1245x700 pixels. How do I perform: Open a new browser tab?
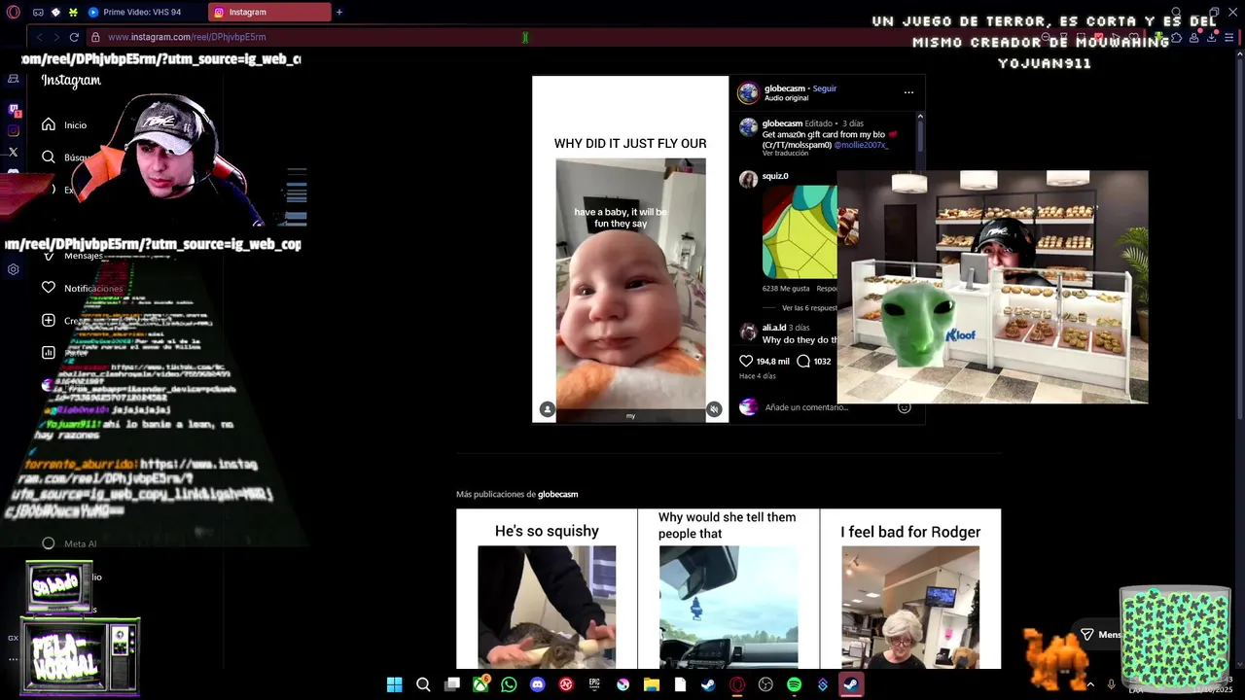pos(339,13)
